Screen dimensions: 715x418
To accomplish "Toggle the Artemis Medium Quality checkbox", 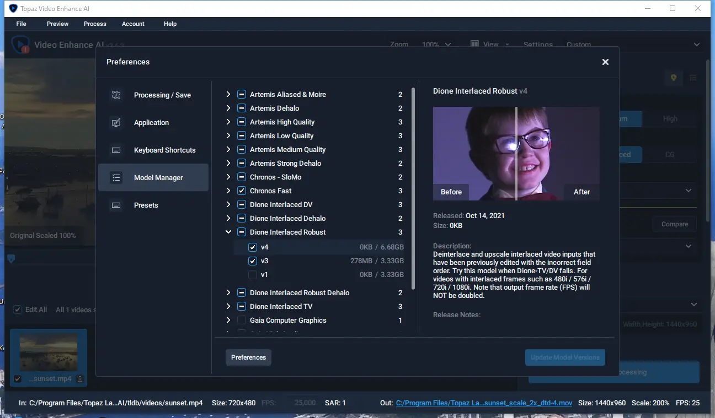I will (242, 150).
